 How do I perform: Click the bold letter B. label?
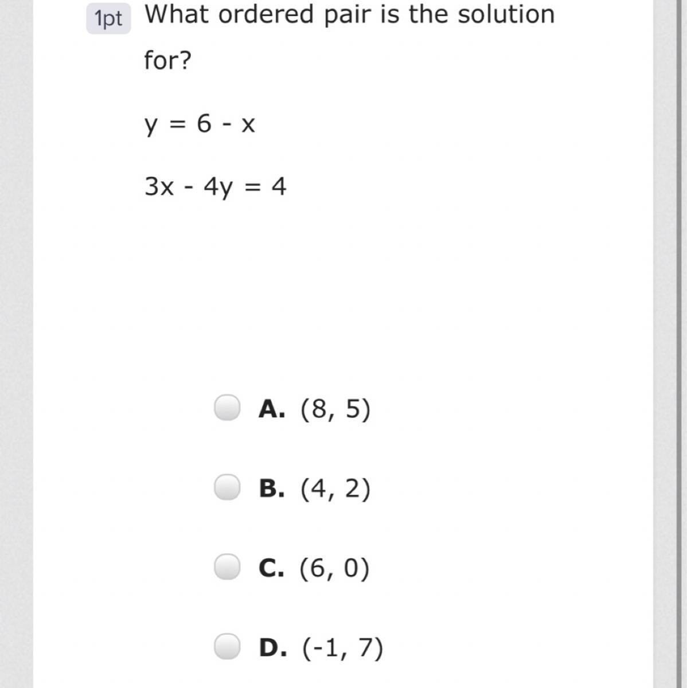[272, 488]
